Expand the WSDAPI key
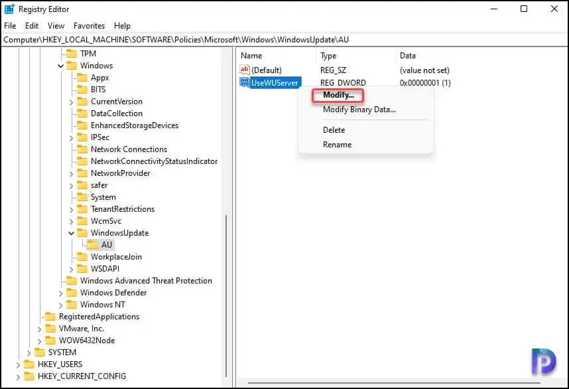This screenshot has height=389, width=569. (x=71, y=269)
